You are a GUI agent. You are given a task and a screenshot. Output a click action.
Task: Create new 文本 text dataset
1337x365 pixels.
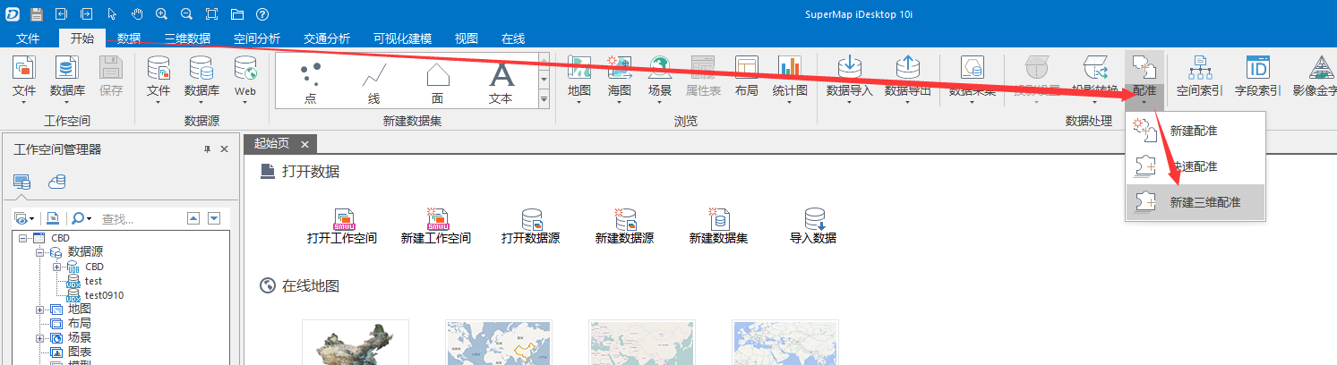coord(501,83)
